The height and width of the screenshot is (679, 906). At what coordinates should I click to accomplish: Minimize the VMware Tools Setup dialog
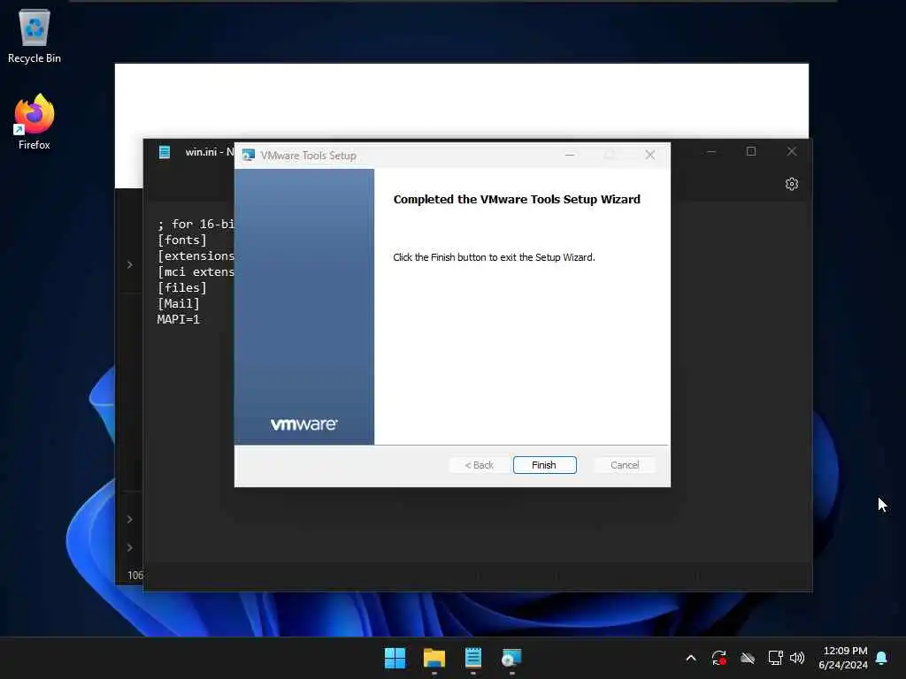570,155
